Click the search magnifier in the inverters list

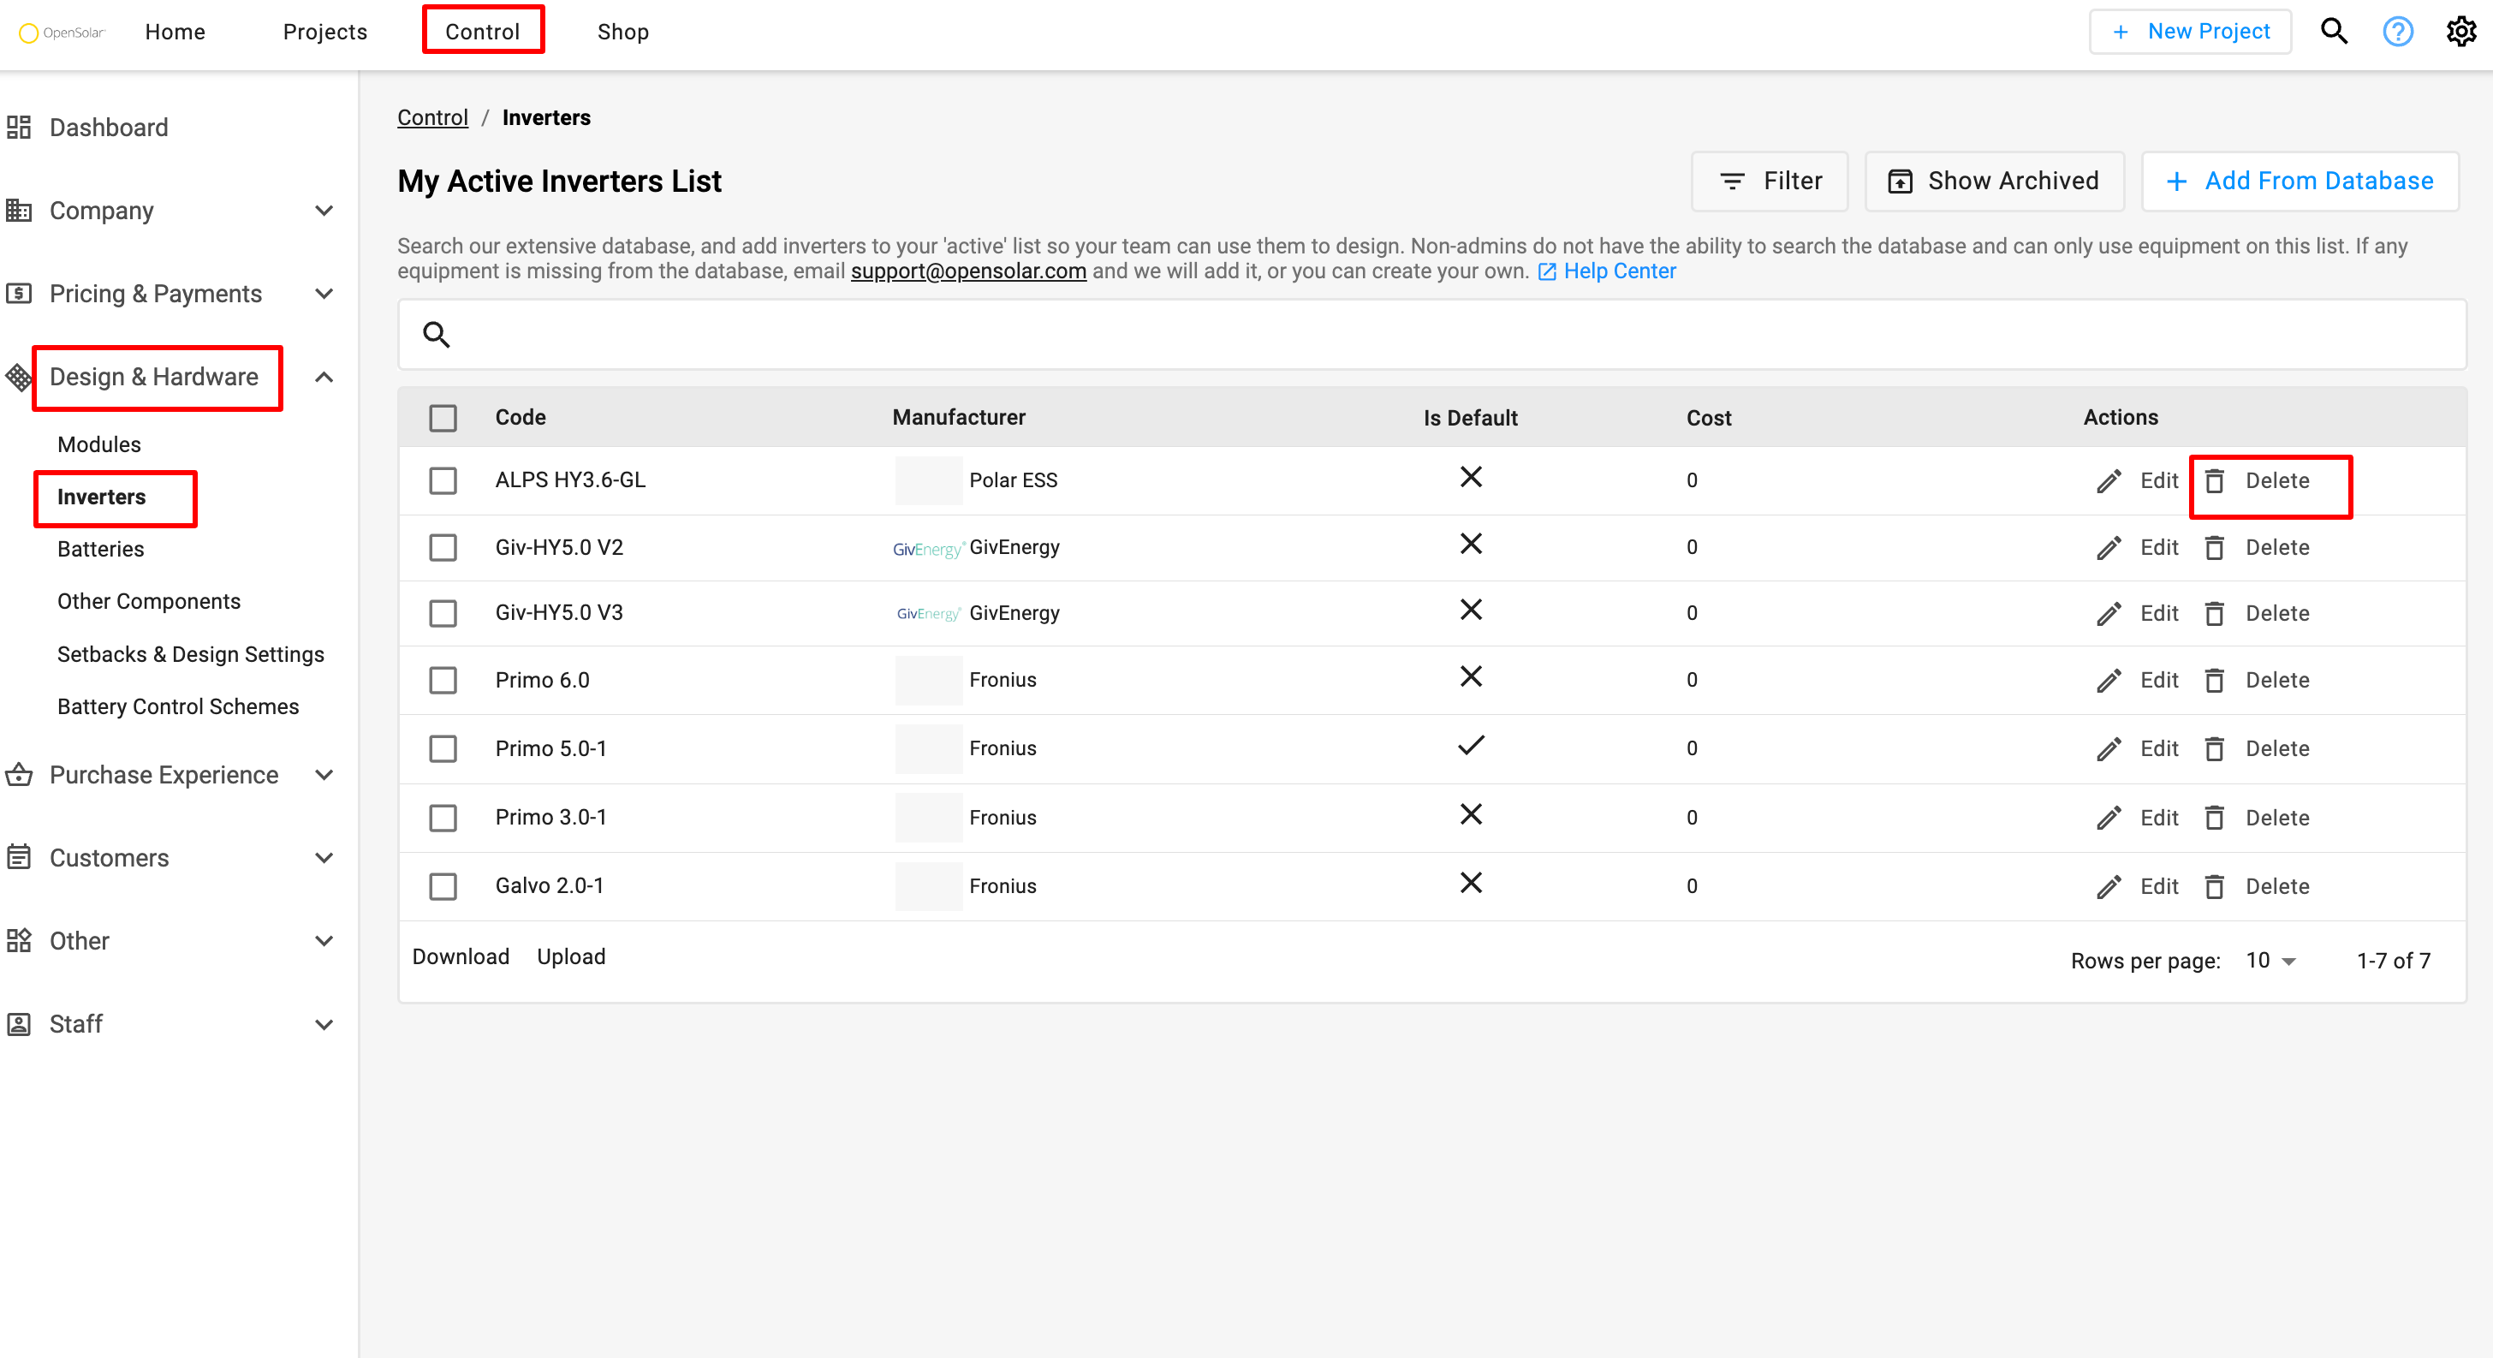437,334
